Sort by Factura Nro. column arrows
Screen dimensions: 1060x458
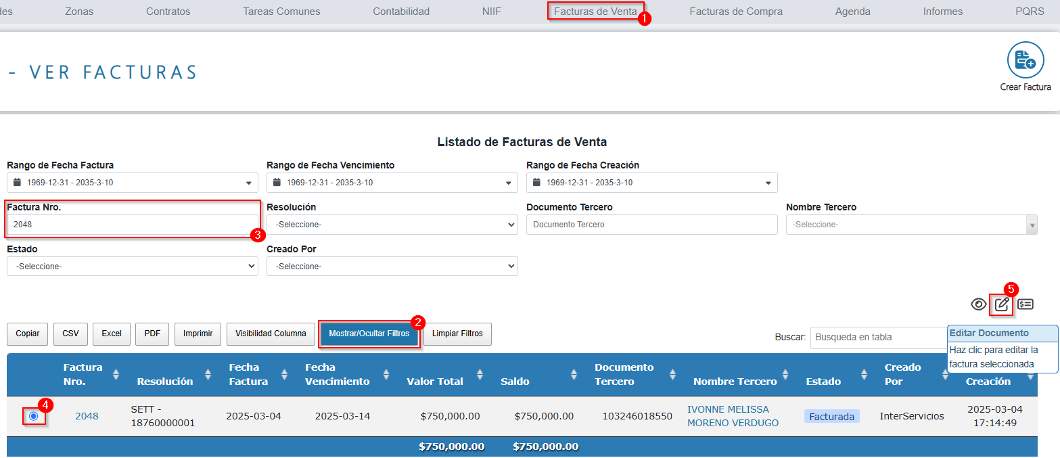(x=116, y=374)
